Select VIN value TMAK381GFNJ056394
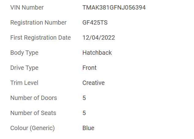 [x=114, y=8]
